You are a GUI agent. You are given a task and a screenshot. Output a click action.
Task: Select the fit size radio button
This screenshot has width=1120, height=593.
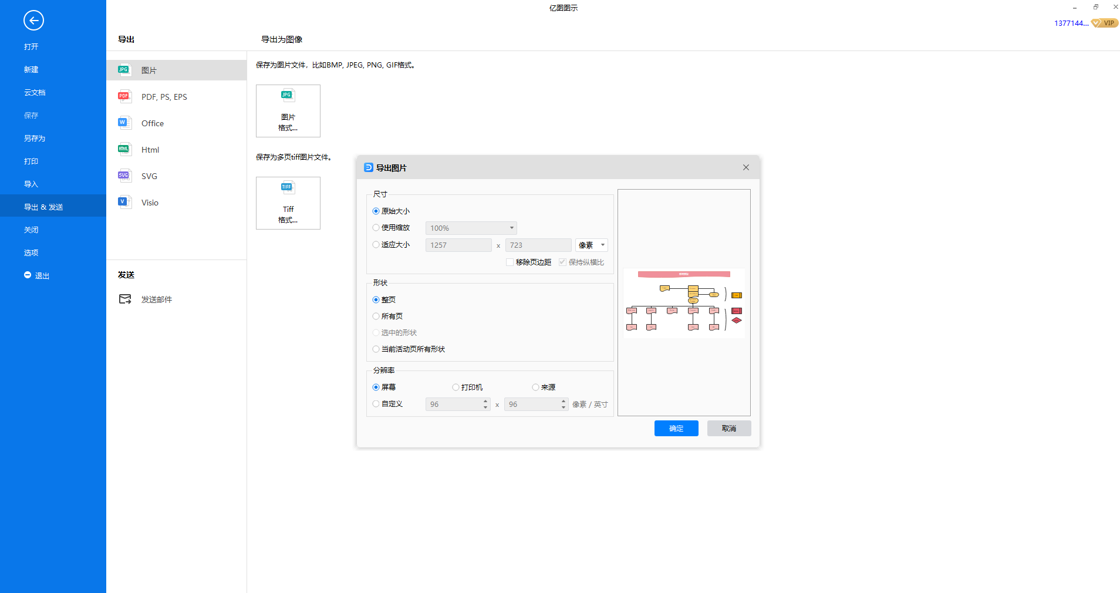(376, 245)
